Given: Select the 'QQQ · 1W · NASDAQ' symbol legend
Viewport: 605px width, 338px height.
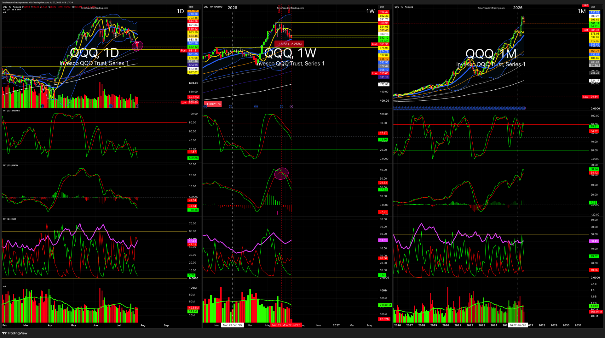Looking at the screenshot, I should tap(213, 7).
